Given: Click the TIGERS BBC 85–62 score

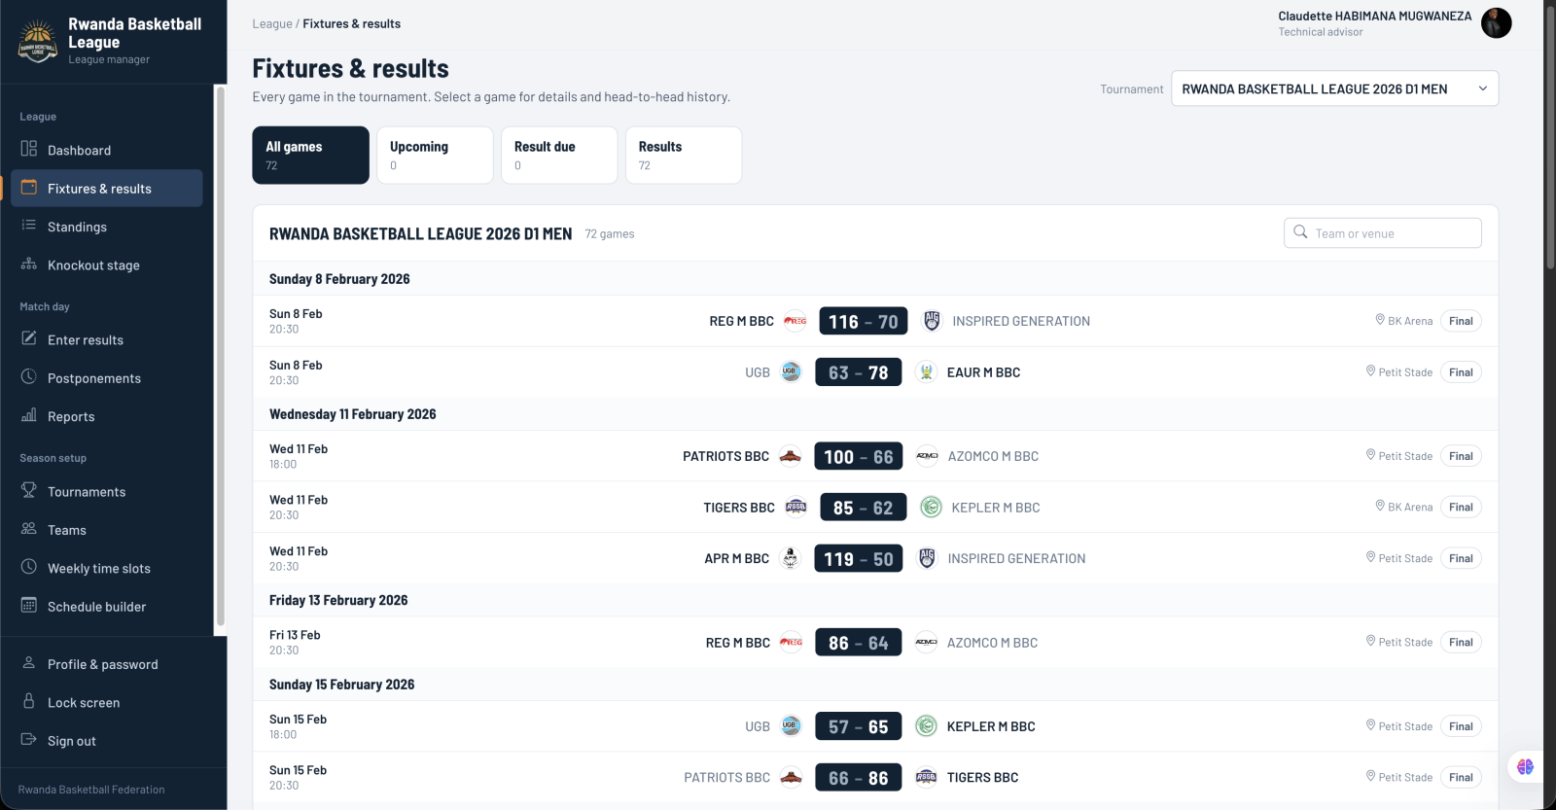Looking at the screenshot, I should [x=863, y=508].
